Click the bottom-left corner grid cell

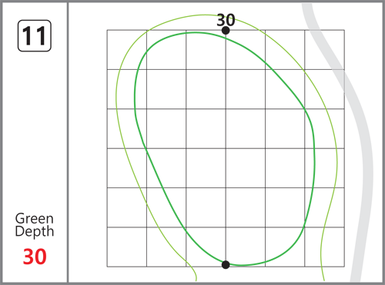coord(127,247)
